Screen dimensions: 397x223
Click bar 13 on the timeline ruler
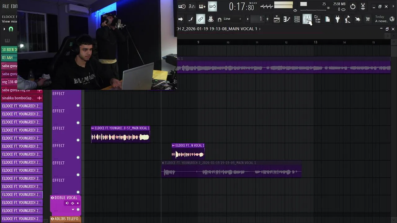(315, 42)
